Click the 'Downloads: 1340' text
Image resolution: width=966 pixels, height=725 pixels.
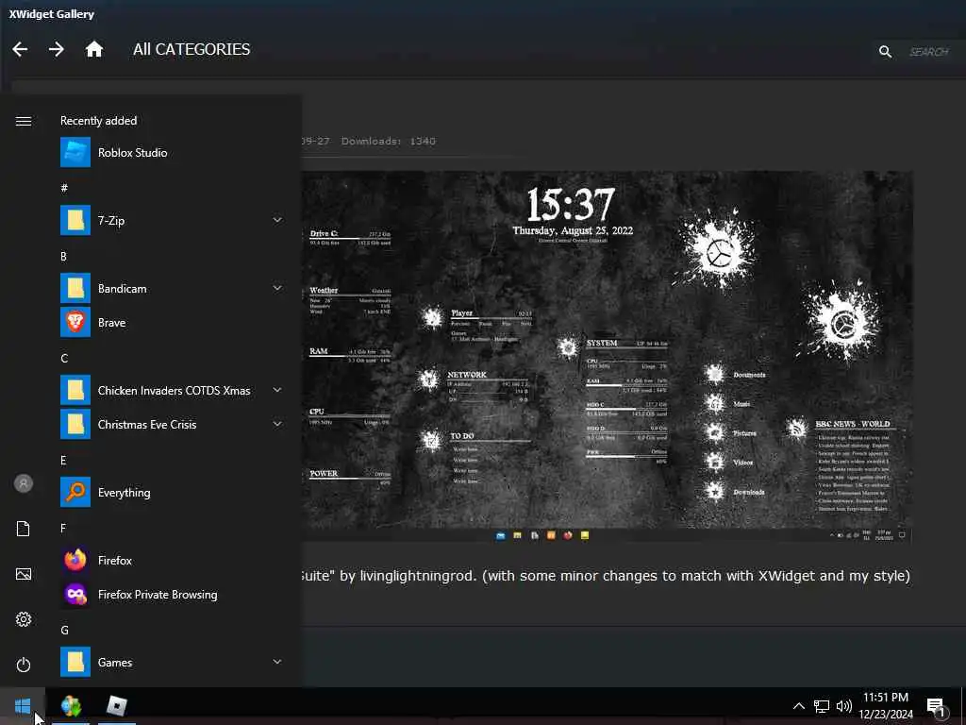tap(388, 142)
